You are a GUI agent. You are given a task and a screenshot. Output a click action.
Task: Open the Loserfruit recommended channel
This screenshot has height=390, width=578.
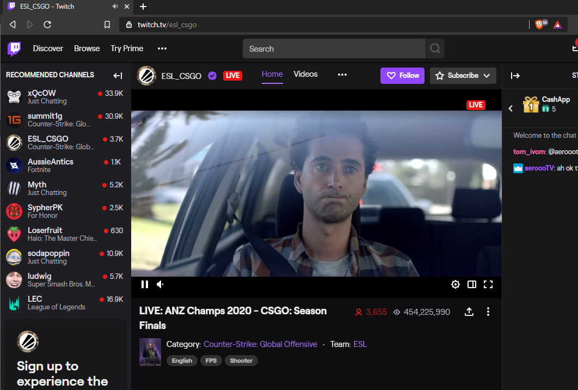coord(66,234)
